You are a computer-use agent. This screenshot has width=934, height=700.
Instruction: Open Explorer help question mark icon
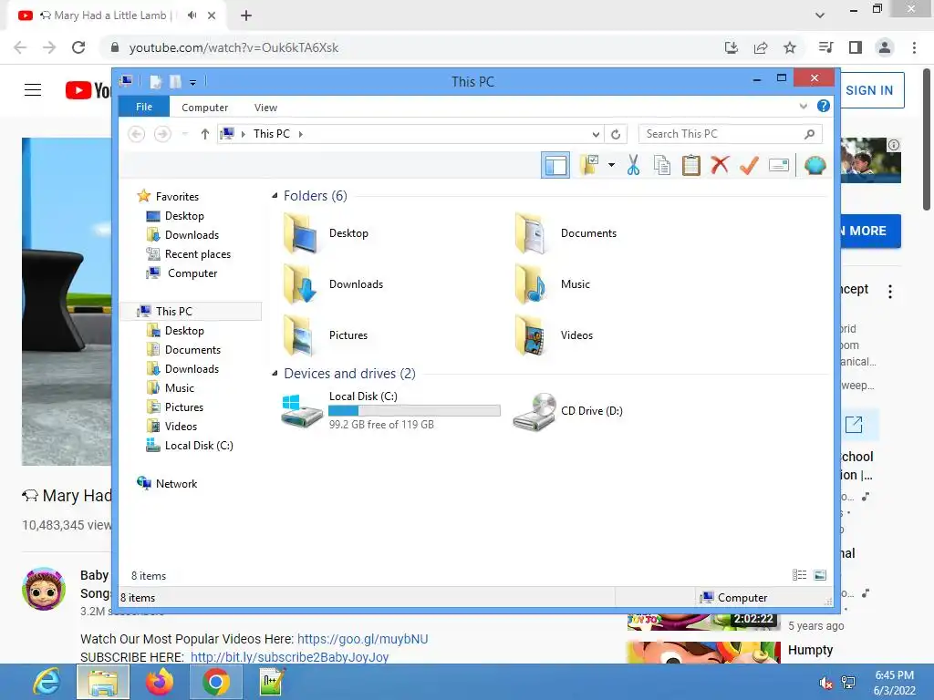click(824, 106)
